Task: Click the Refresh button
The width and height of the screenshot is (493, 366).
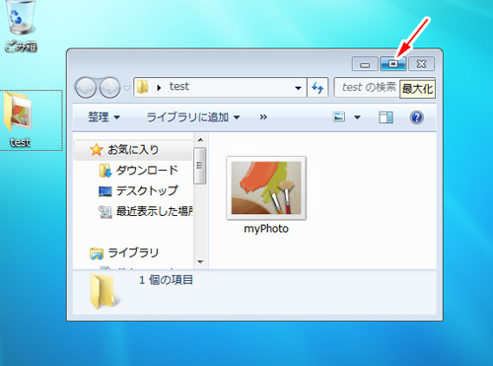Action: (x=317, y=88)
